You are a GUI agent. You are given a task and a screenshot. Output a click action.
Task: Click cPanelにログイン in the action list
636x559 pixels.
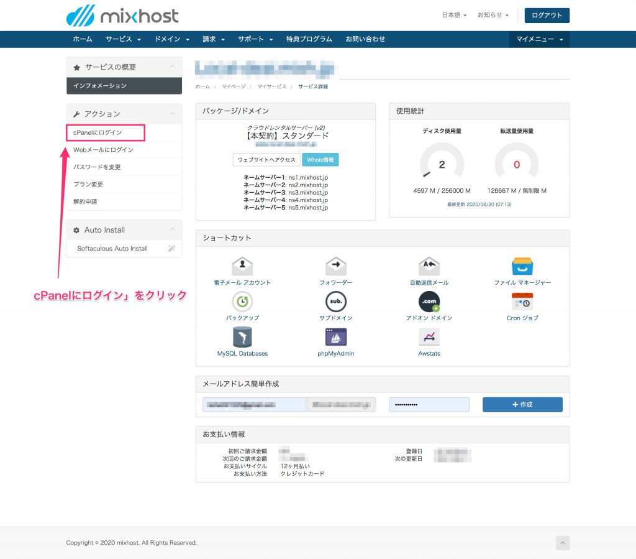pyautogui.click(x=98, y=132)
